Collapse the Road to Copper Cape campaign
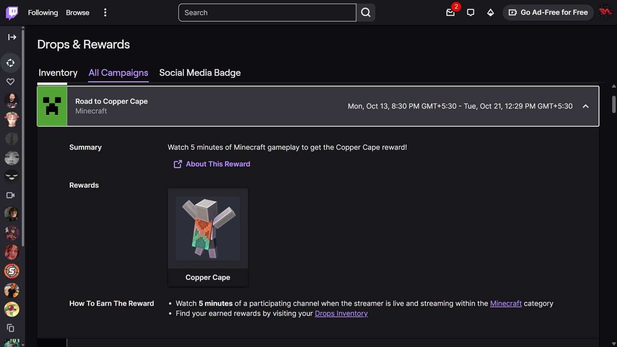The height and width of the screenshot is (347, 617). coord(585,106)
